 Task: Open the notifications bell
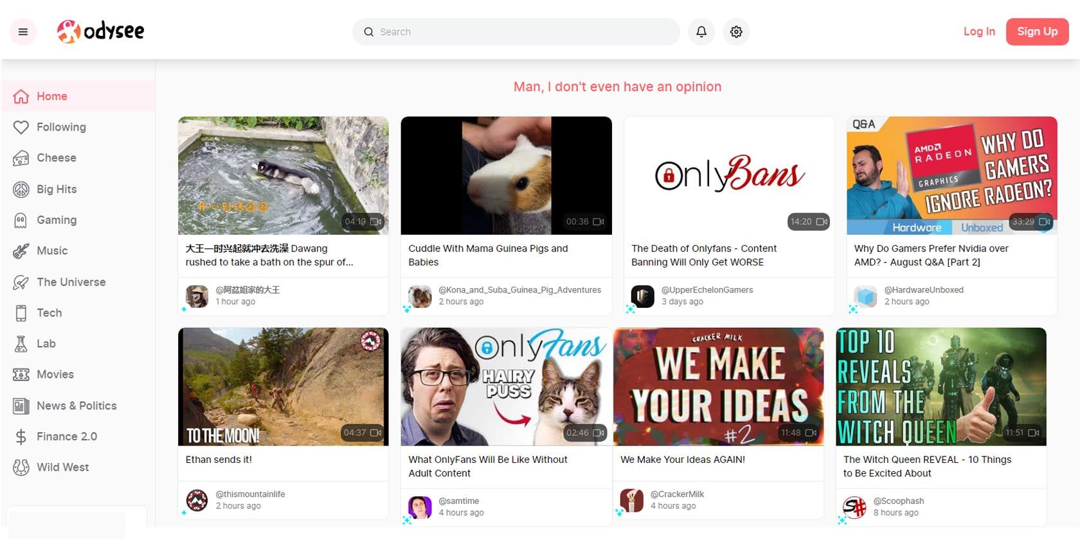[701, 32]
